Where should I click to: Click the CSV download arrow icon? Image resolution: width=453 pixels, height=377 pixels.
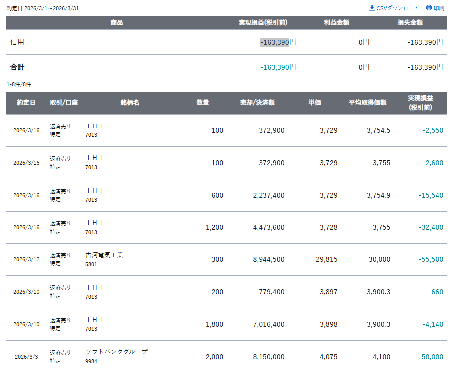pyautogui.click(x=372, y=8)
